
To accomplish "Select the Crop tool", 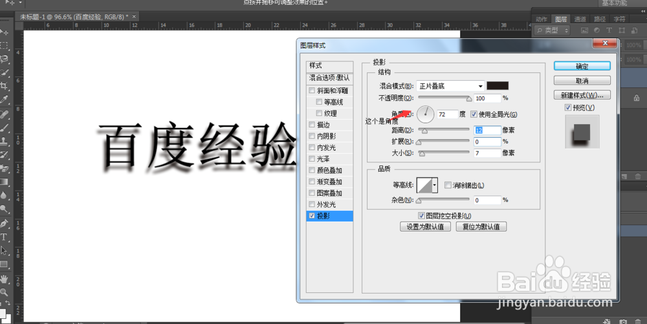I will click(x=4, y=86).
